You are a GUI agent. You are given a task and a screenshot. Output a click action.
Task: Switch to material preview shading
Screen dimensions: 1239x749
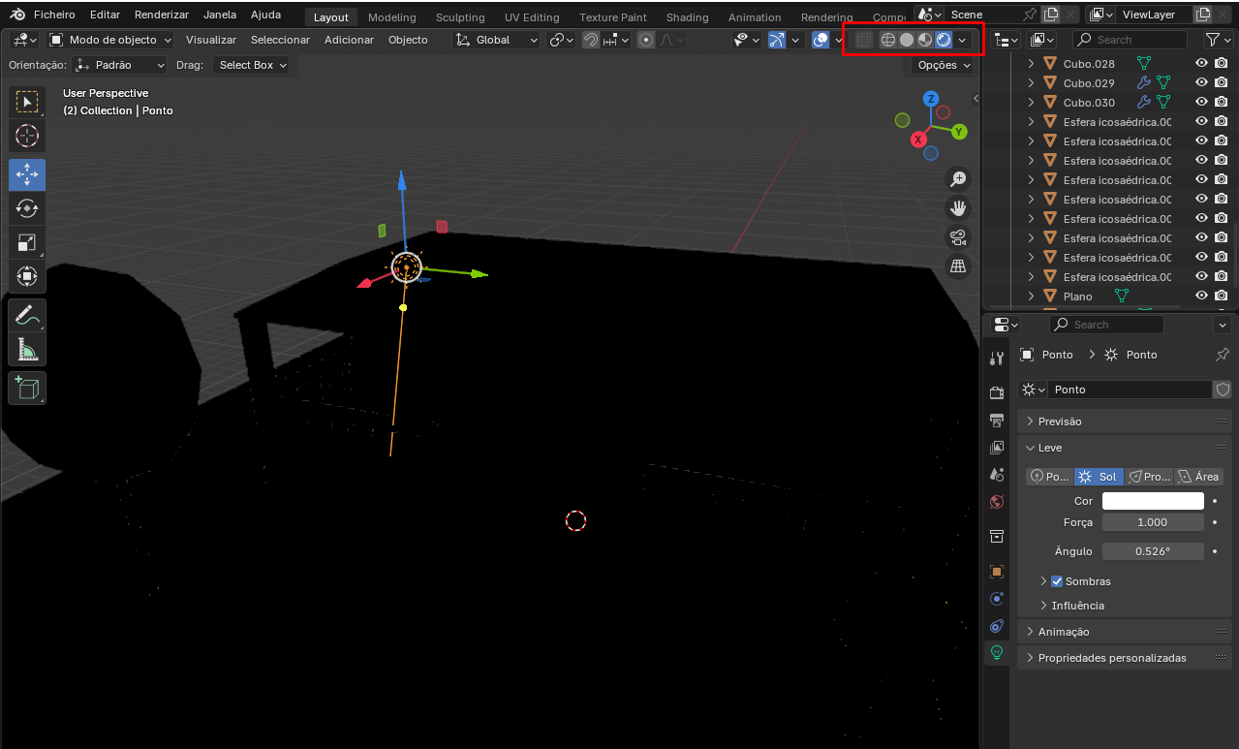(x=925, y=40)
